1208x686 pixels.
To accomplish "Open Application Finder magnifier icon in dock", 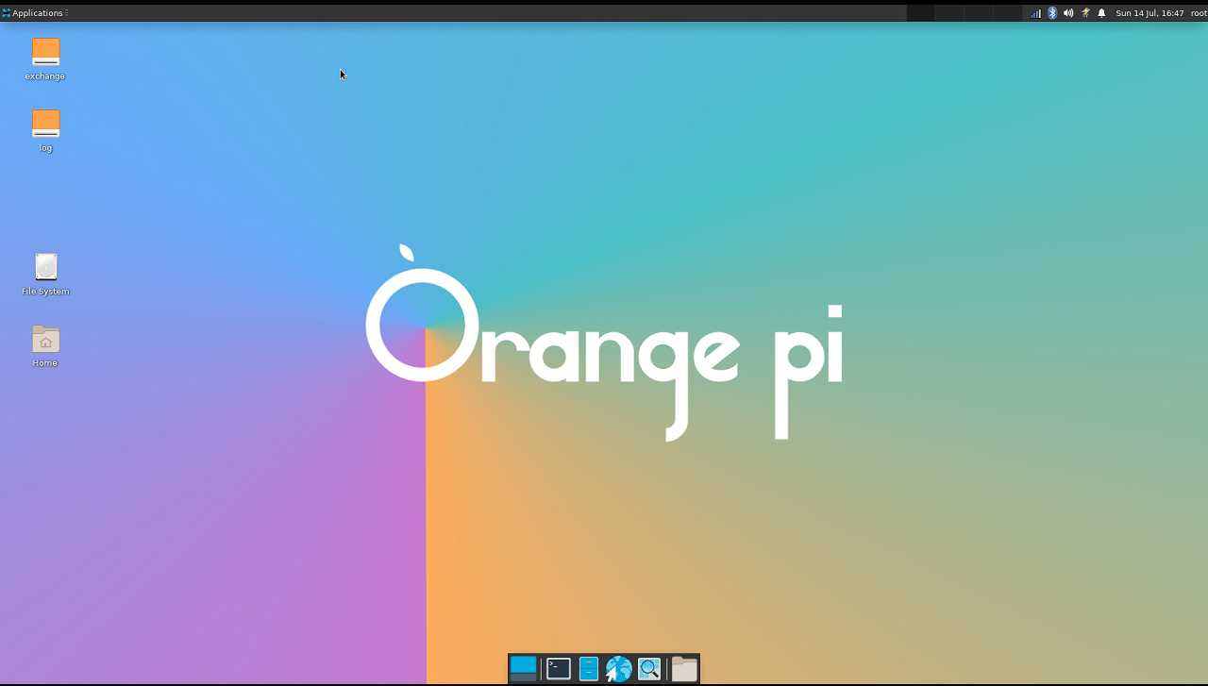I will [649, 669].
